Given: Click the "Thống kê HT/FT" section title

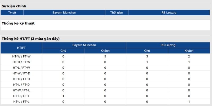Looking at the screenshot, I should 30,39.
